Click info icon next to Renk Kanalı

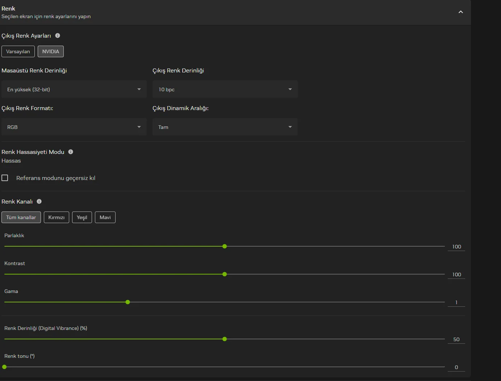point(39,201)
